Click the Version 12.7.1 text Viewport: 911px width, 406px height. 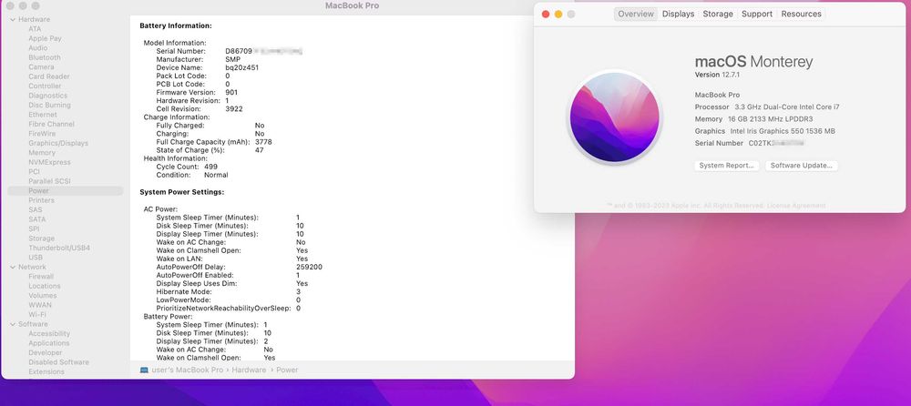click(x=717, y=75)
